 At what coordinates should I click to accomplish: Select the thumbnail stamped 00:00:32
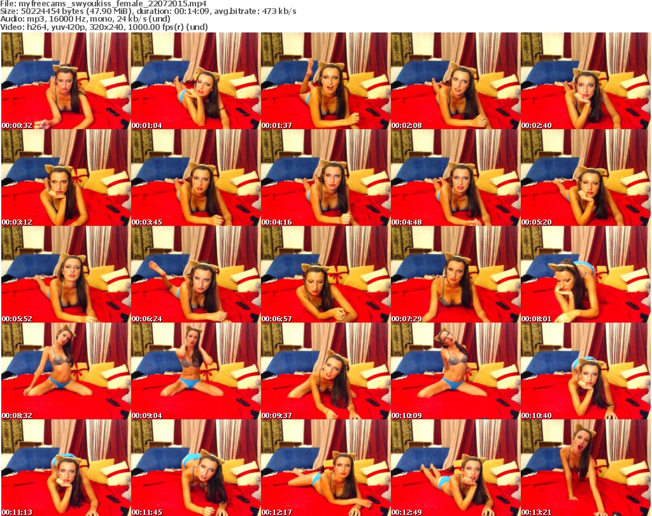pyautogui.click(x=66, y=81)
